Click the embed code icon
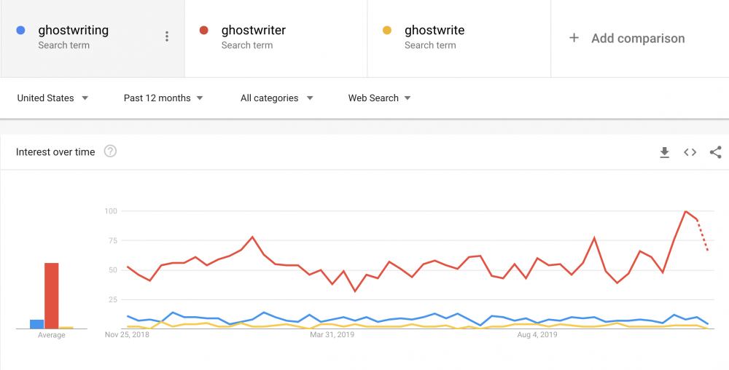729x370 pixels. (x=690, y=152)
